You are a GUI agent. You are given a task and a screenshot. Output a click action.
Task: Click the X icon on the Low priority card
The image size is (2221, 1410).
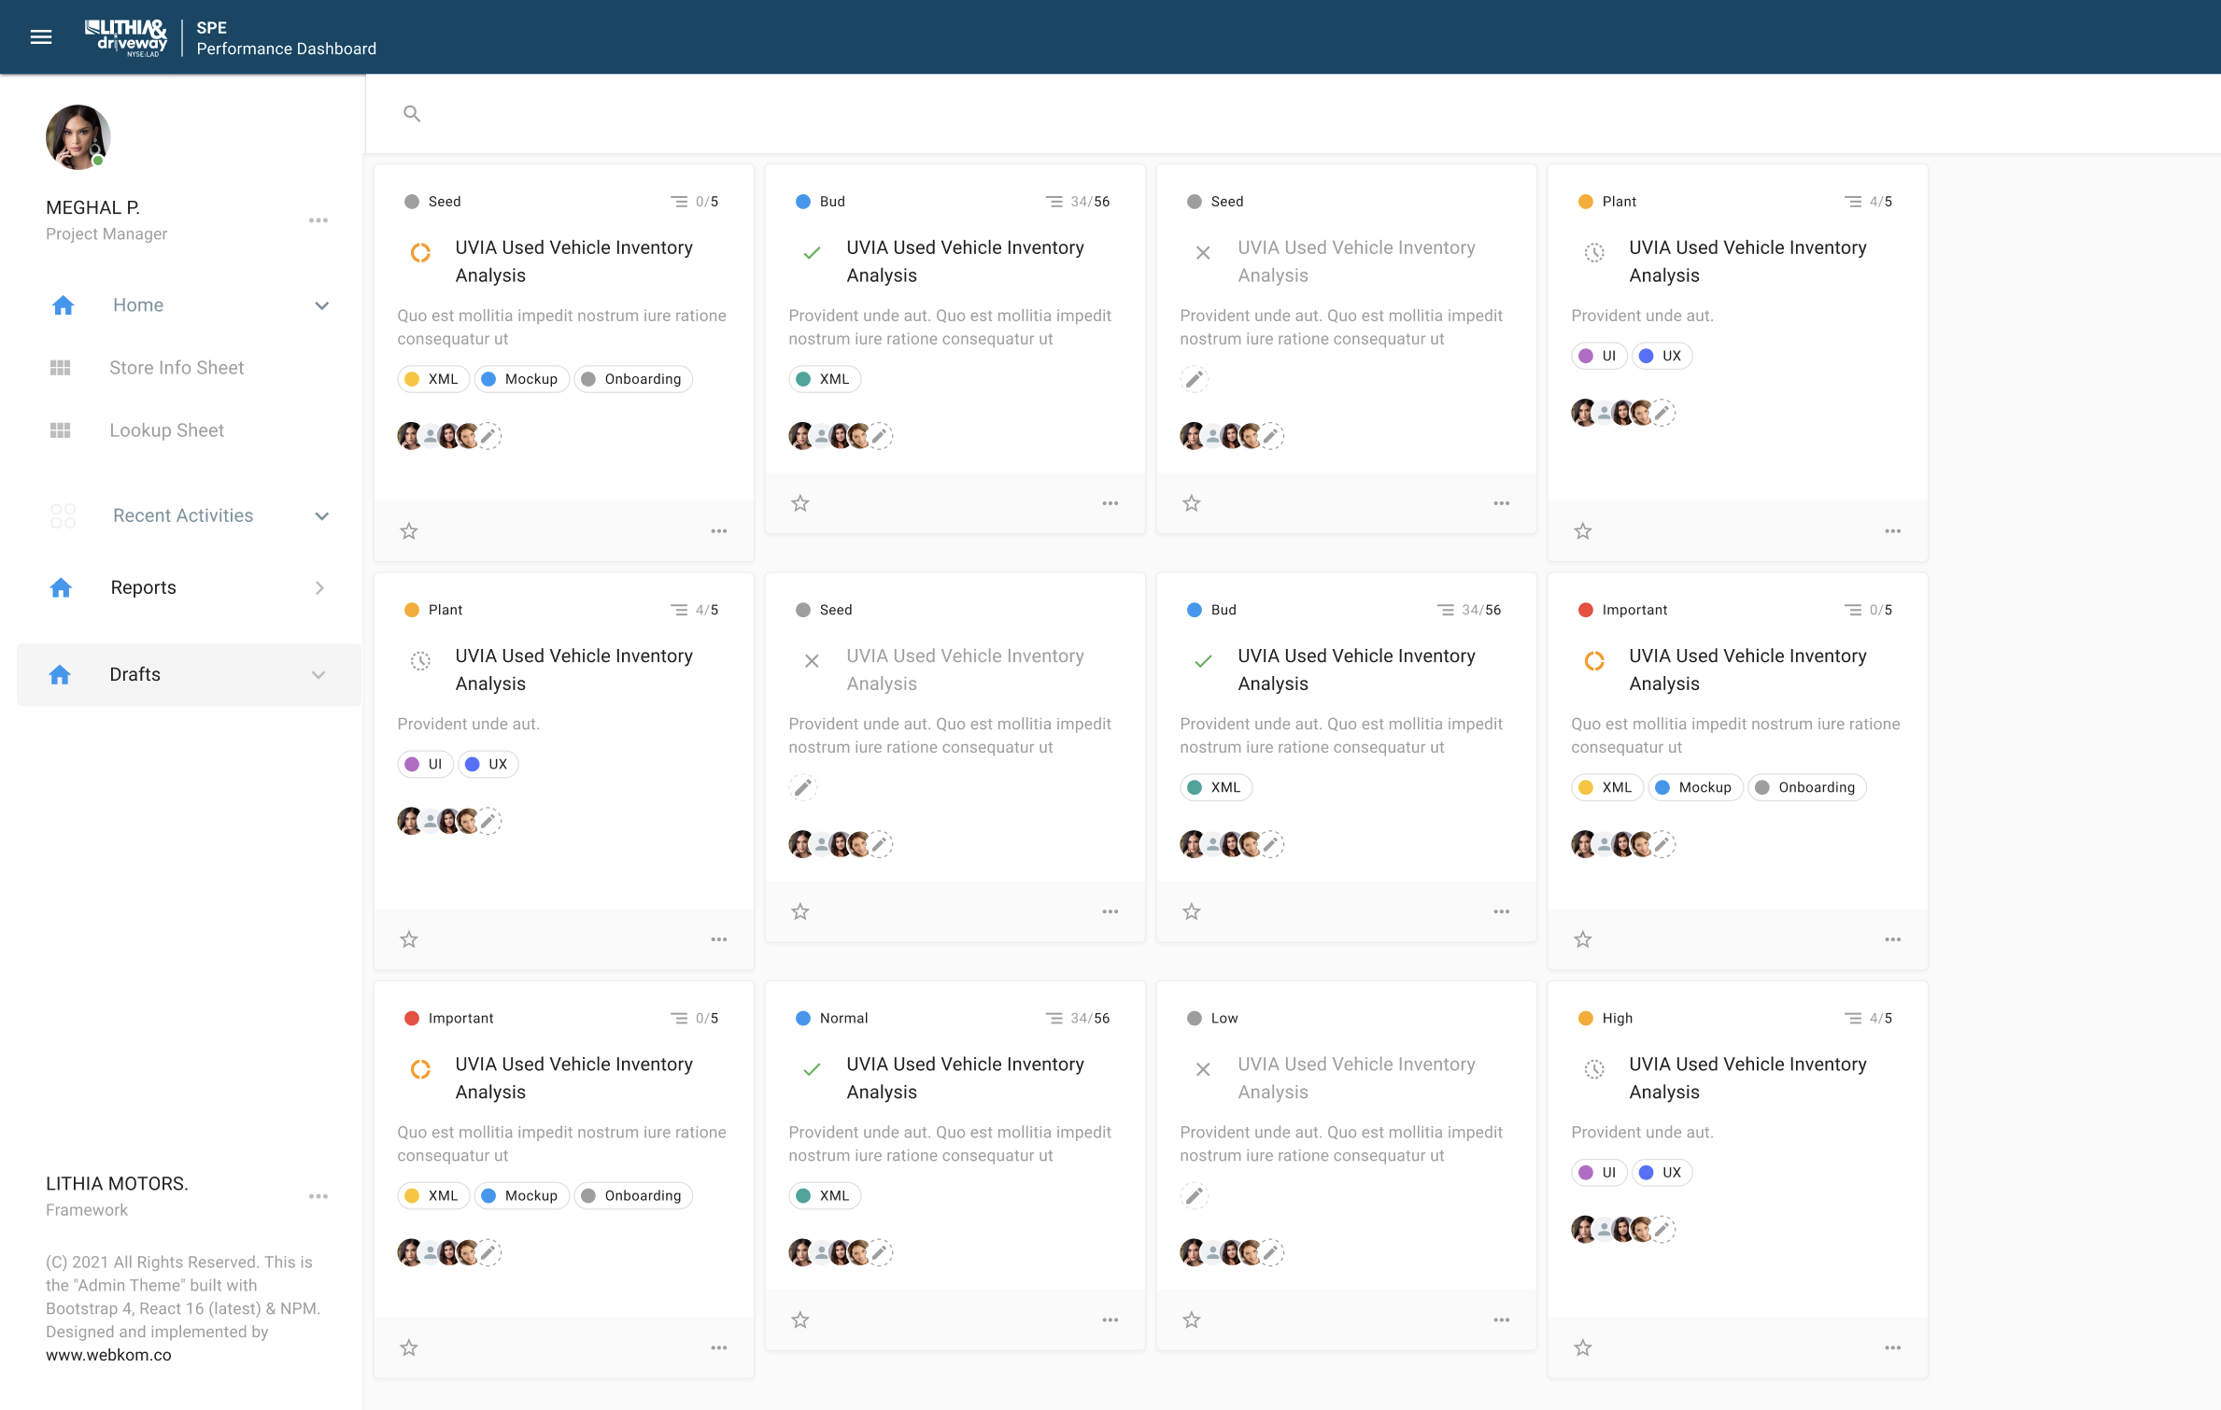(x=1202, y=1070)
